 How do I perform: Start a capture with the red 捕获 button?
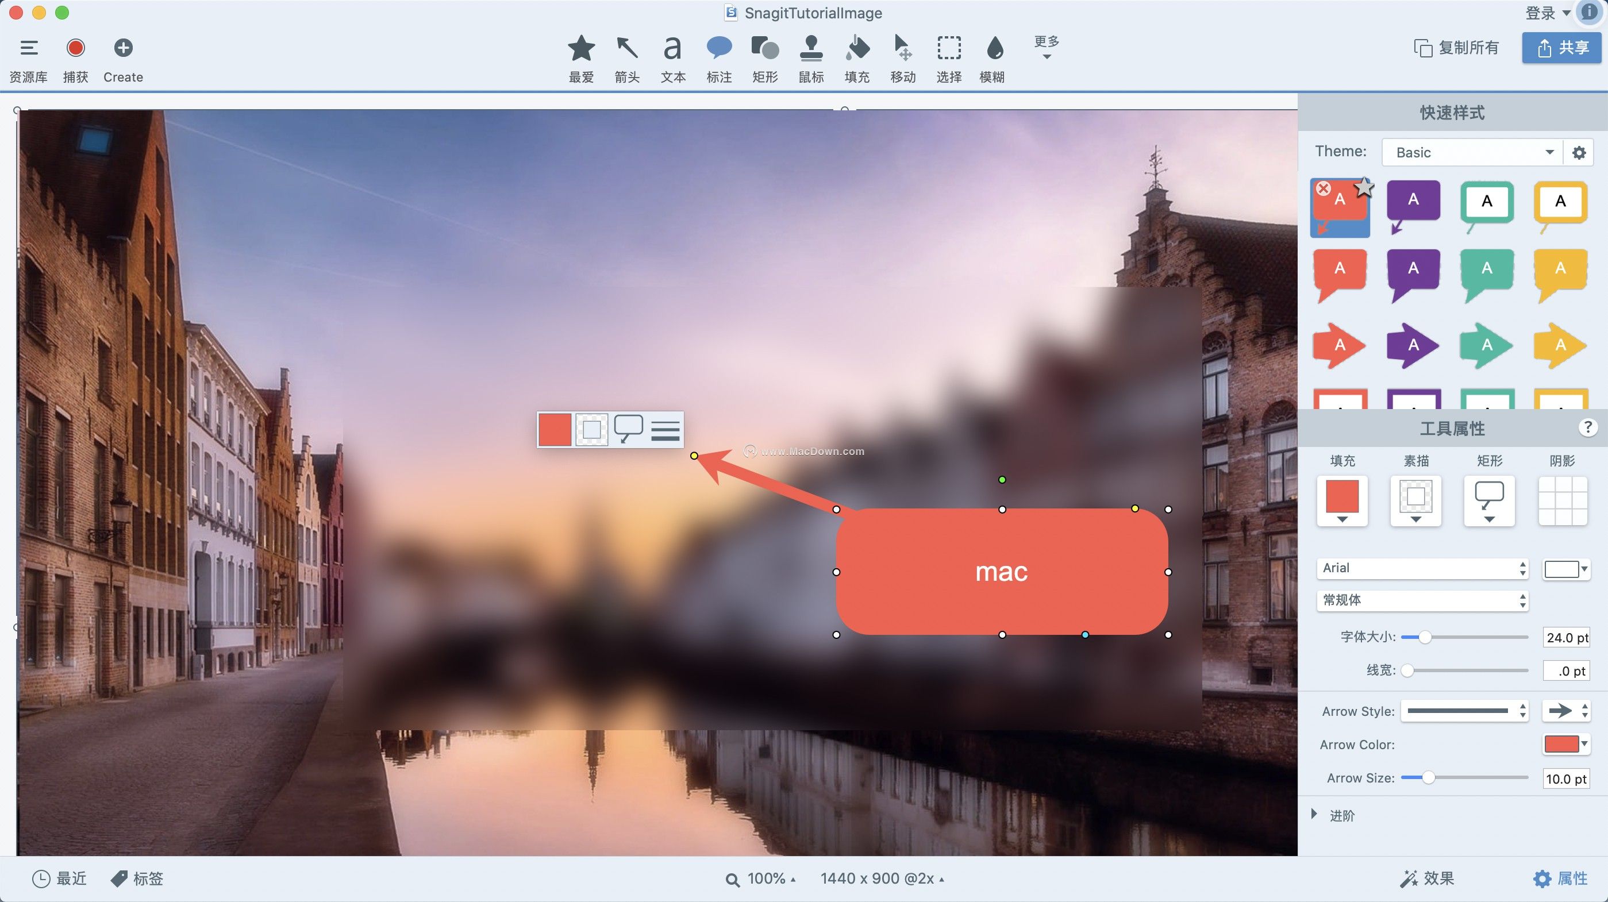(x=75, y=59)
